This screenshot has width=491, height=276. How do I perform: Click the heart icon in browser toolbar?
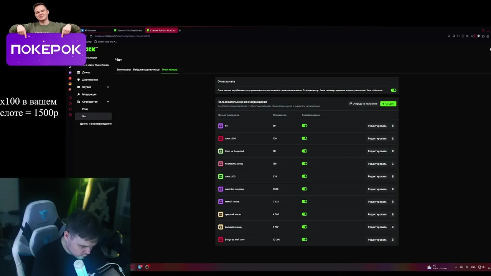(472, 36)
